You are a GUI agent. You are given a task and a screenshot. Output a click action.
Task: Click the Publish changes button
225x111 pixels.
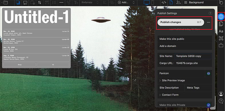[181, 22]
